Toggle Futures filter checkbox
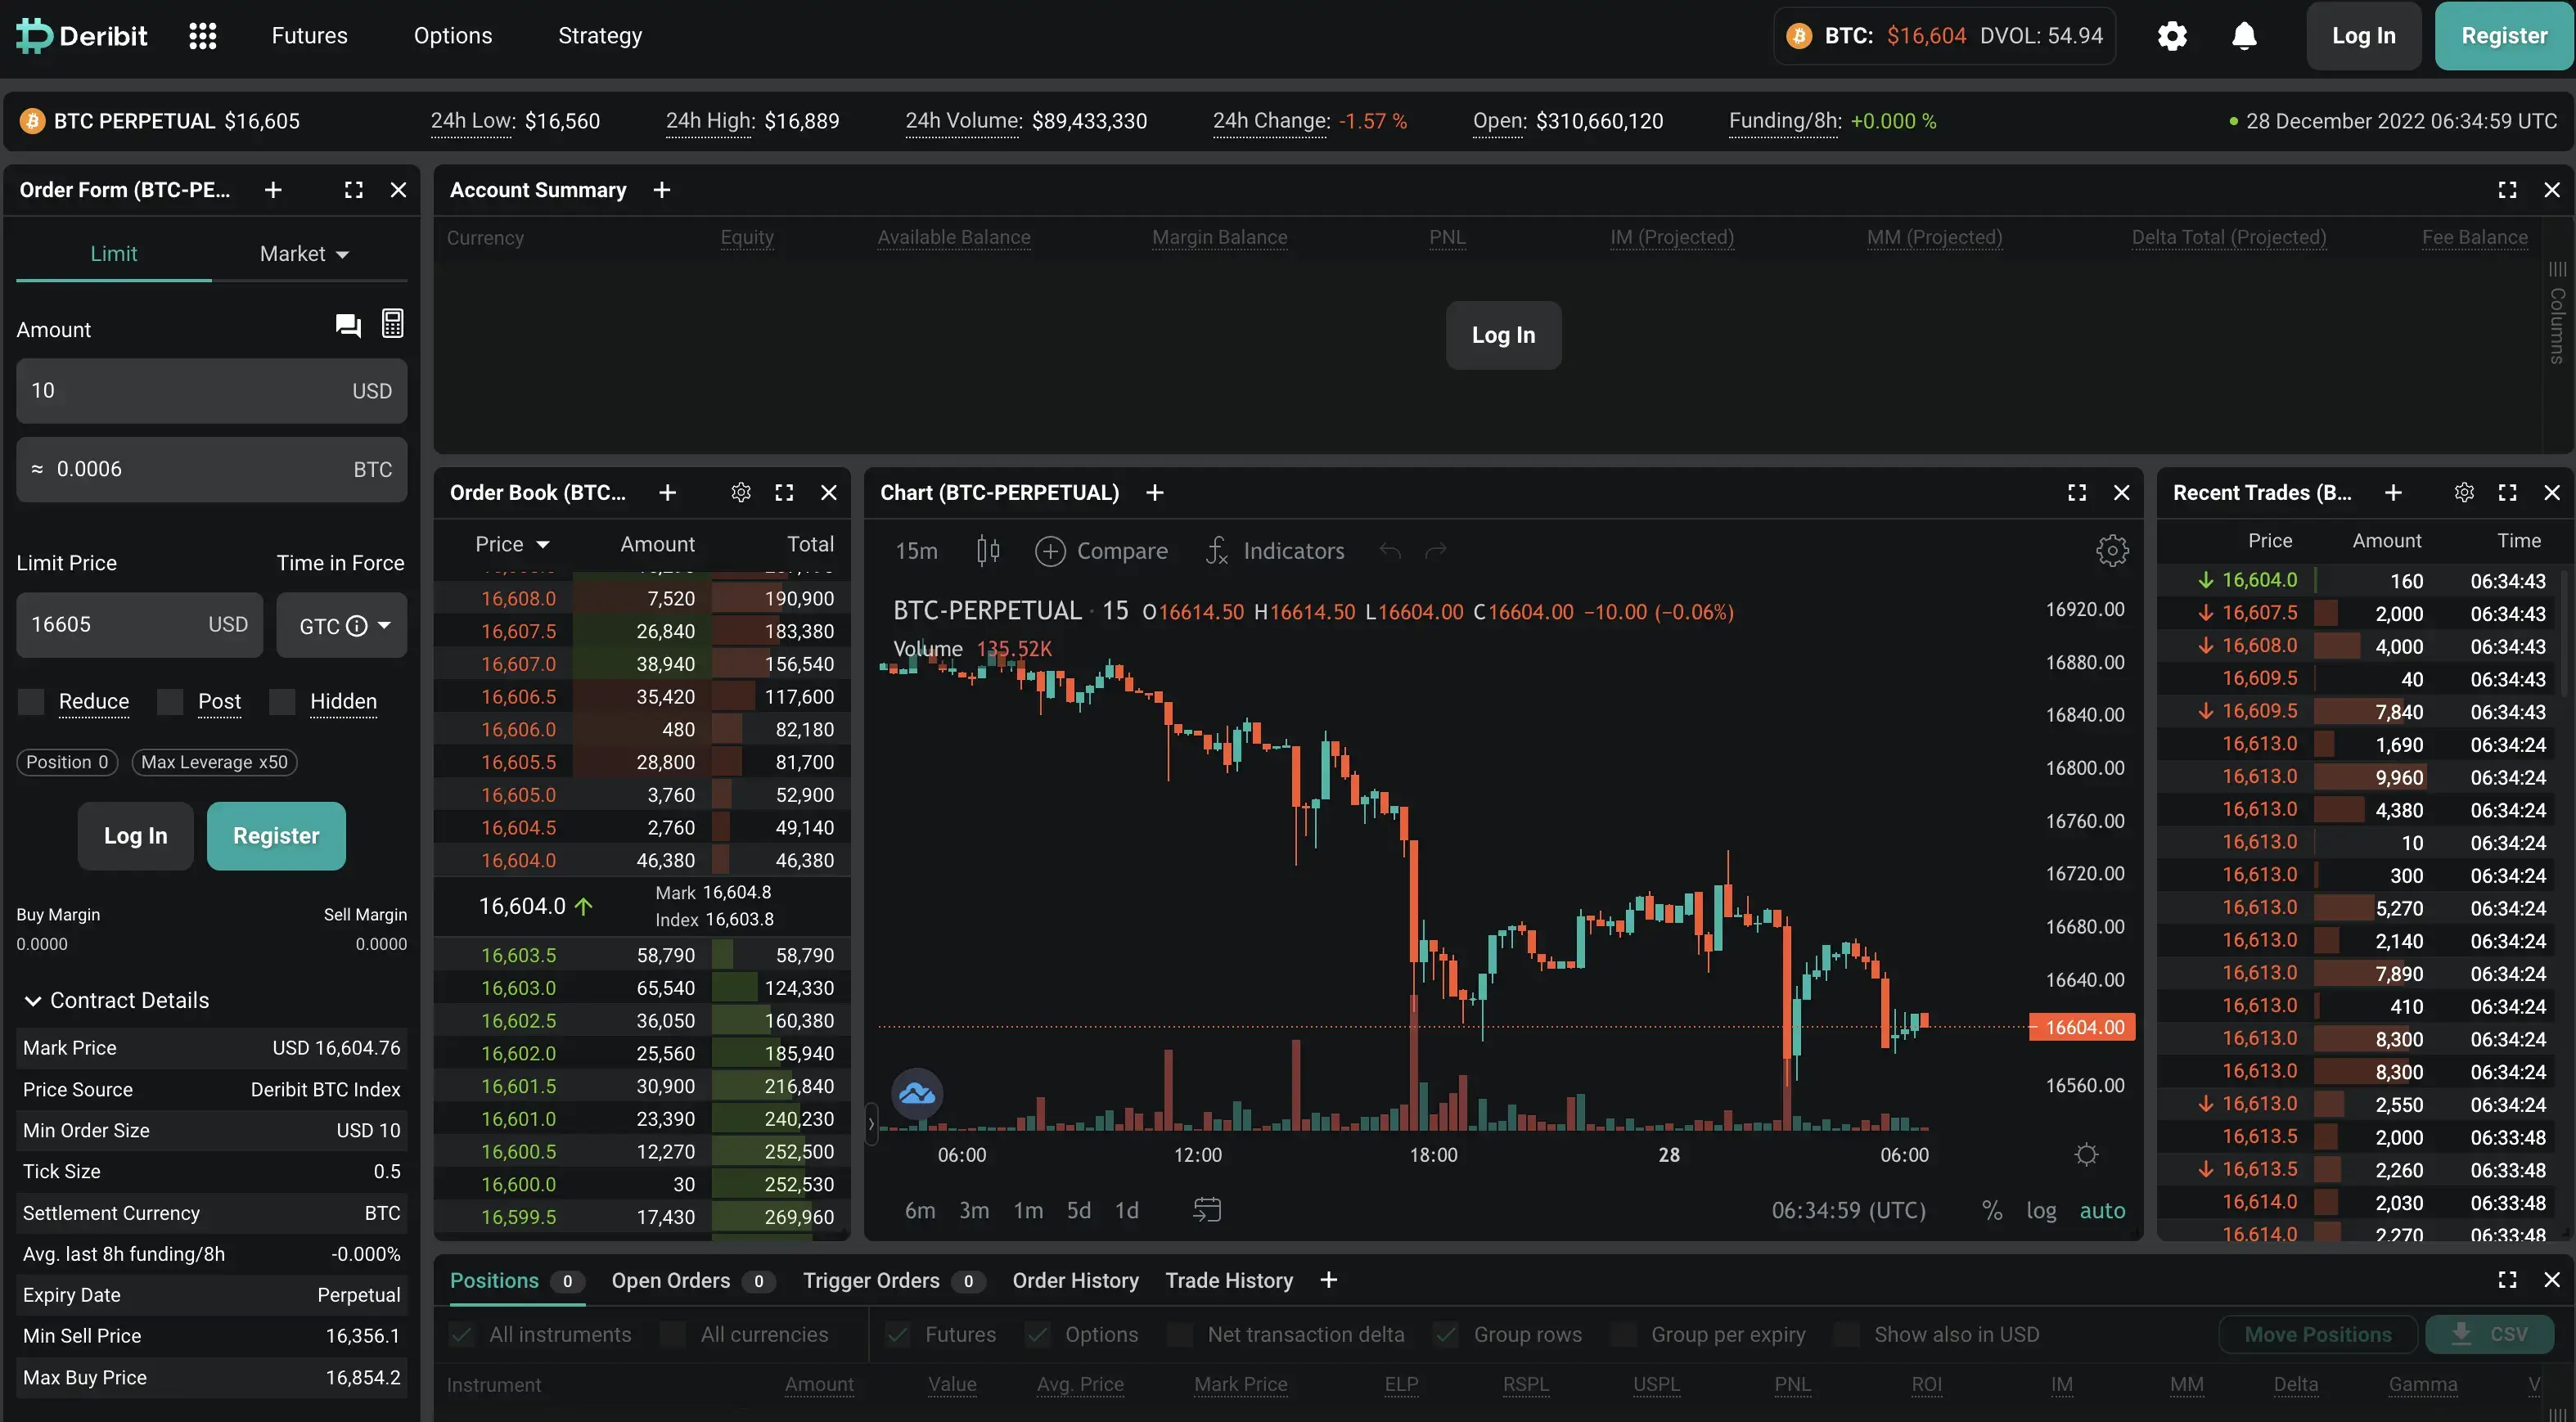Image resolution: width=2576 pixels, height=1422 pixels. click(898, 1334)
